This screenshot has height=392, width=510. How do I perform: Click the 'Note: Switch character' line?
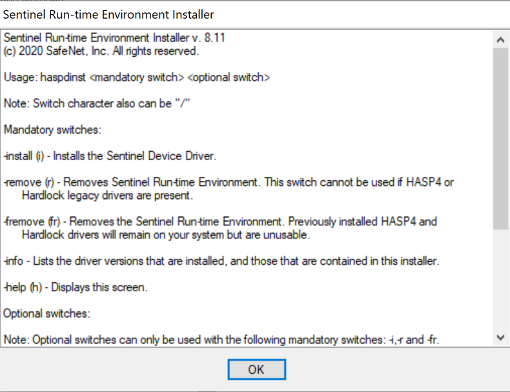click(97, 103)
